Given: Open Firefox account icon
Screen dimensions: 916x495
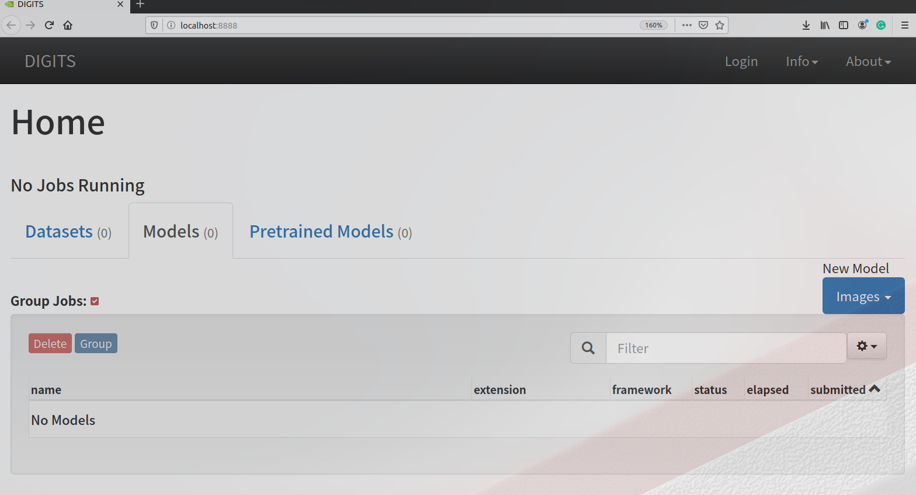Looking at the screenshot, I should 862,25.
